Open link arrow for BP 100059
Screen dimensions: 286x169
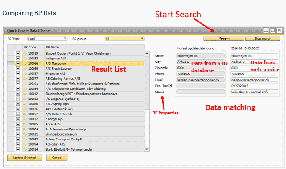25,69
